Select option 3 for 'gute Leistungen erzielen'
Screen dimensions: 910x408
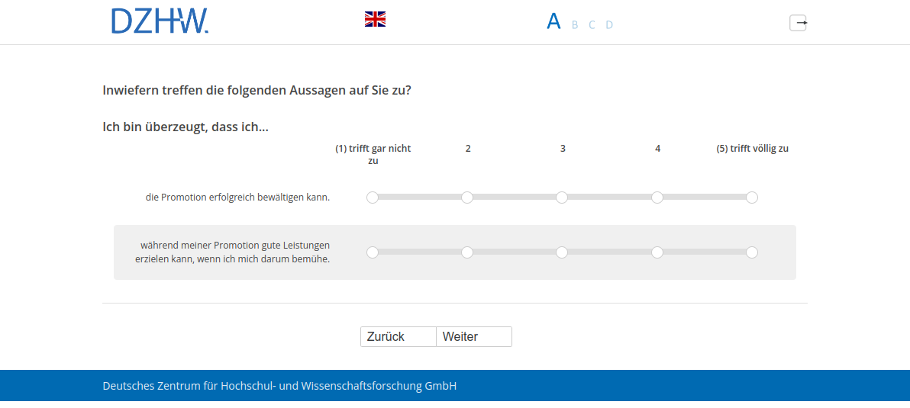[x=562, y=252]
